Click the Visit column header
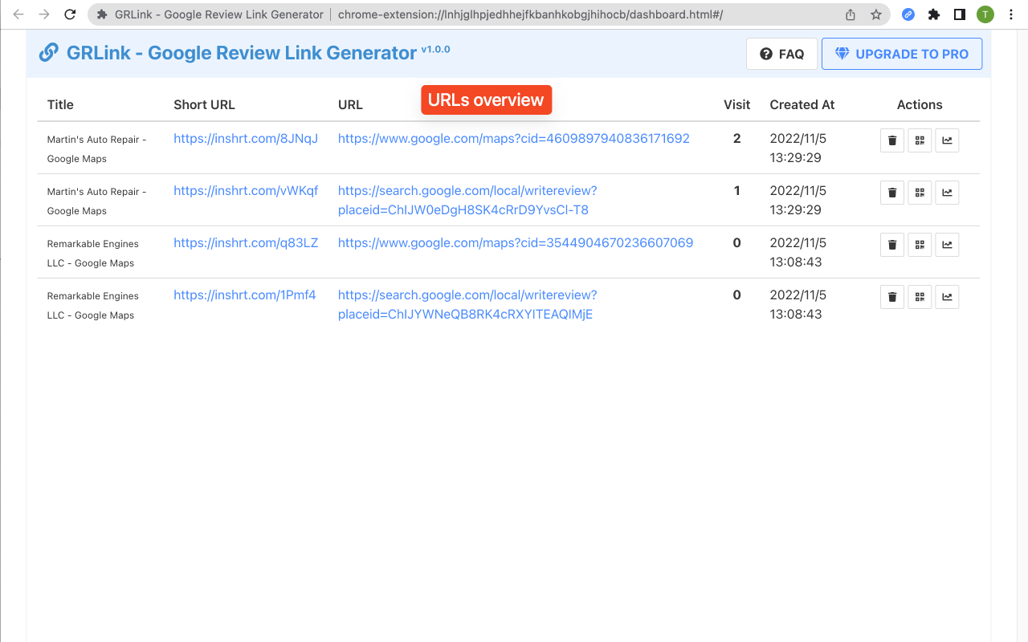Screen dimensions: 1028x642 pos(736,104)
